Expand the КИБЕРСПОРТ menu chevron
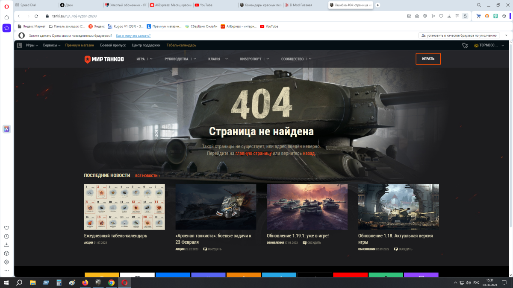 268,59
